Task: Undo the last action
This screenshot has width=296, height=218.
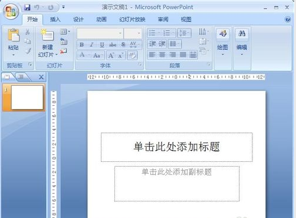Action: click(37, 8)
